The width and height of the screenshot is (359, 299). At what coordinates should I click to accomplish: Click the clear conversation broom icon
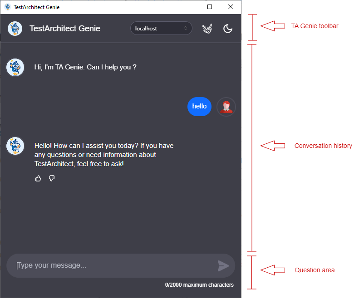click(x=207, y=29)
